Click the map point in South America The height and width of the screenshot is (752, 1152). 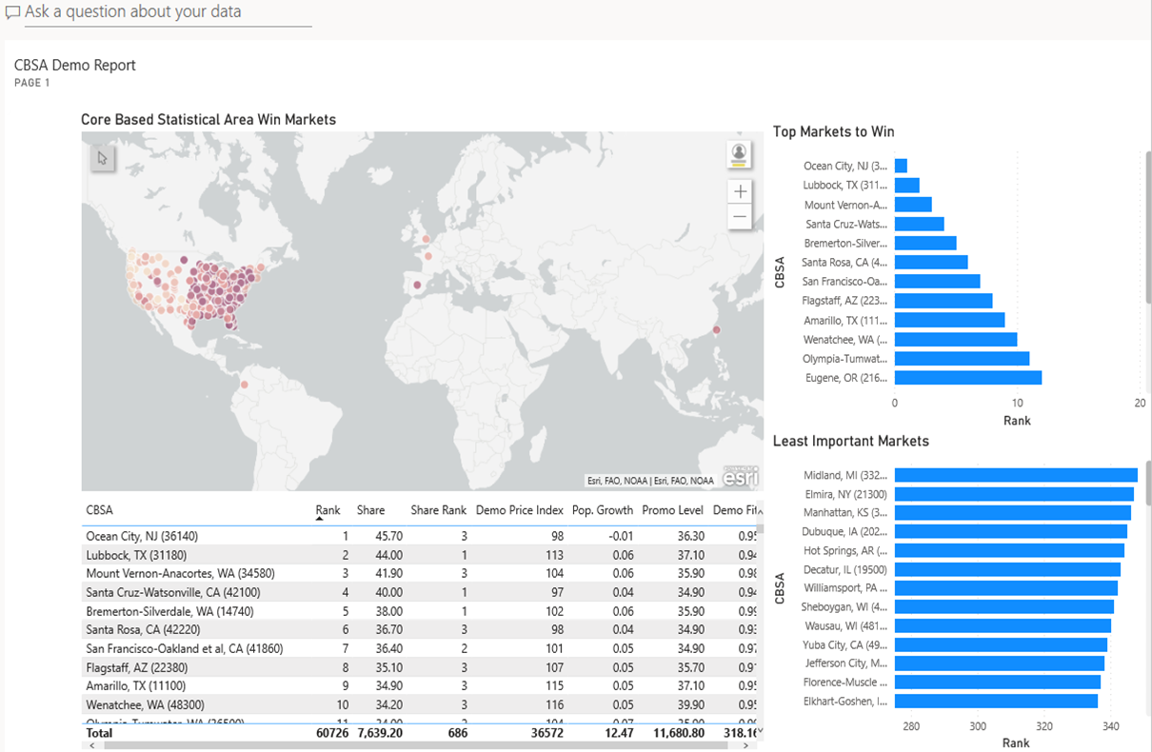click(x=244, y=385)
